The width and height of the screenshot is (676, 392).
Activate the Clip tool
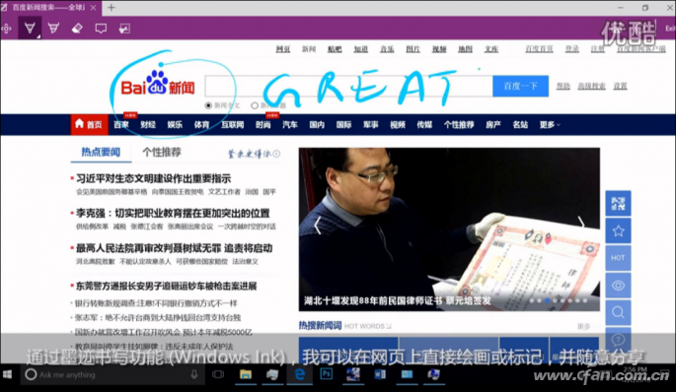click(x=124, y=29)
